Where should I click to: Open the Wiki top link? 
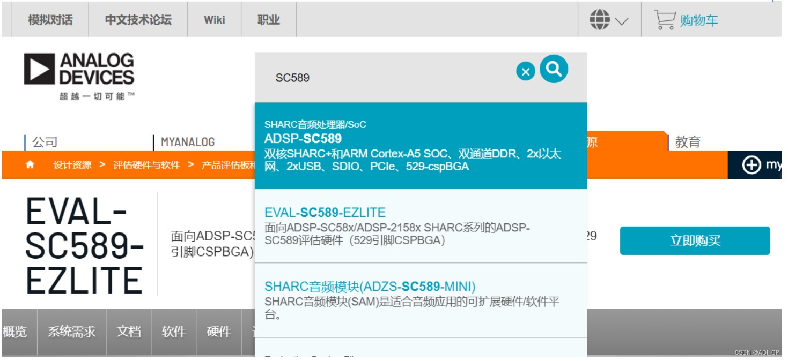click(215, 20)
